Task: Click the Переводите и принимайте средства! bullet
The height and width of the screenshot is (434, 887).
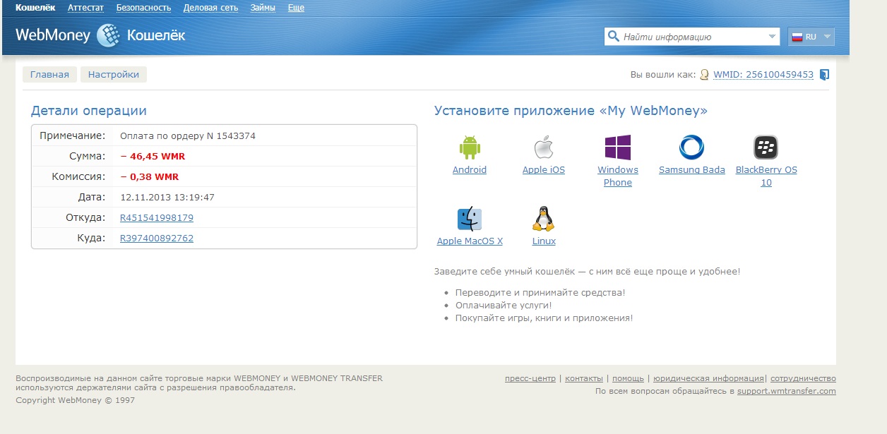Action: pos(540,292)
